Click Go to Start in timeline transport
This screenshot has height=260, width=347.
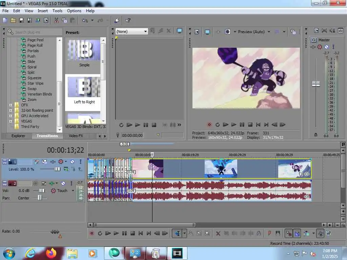(x=141, y=233)
